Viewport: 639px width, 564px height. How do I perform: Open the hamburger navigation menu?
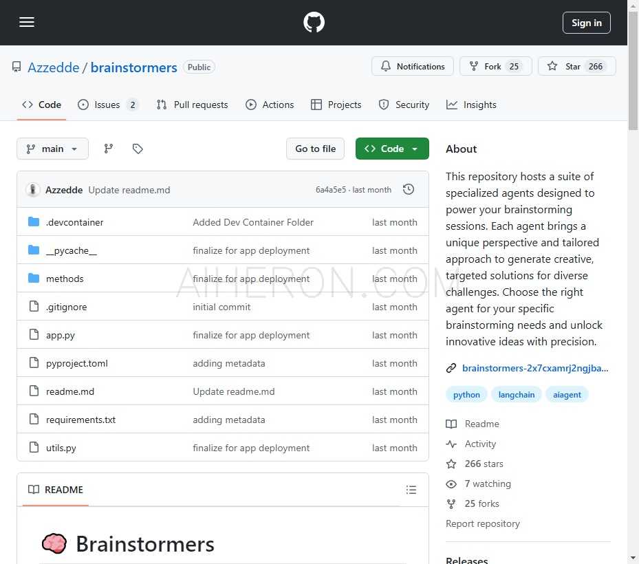pos(27,22)
